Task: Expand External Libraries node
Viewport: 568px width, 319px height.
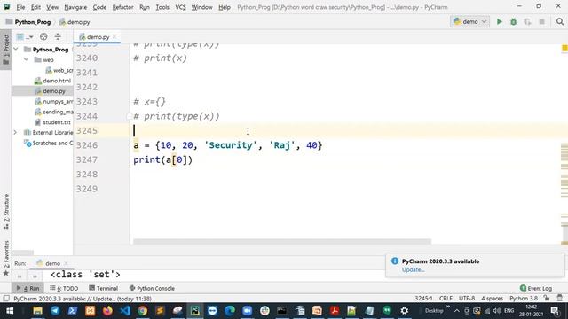Action: pyautogui.click(x=15, y=132)
